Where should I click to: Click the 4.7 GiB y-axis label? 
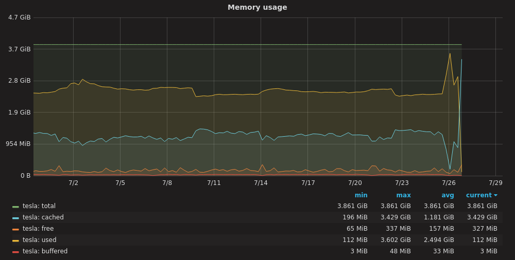pyautogui.click(x=20, y=17)
